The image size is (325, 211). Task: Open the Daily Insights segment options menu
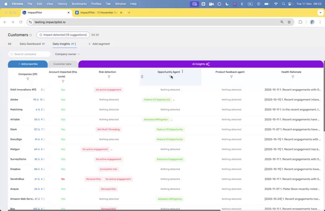pos(75,44)
